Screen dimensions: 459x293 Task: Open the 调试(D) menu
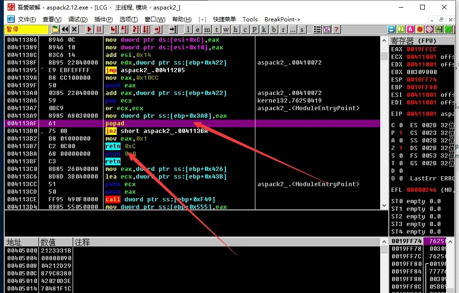[78, 19]
